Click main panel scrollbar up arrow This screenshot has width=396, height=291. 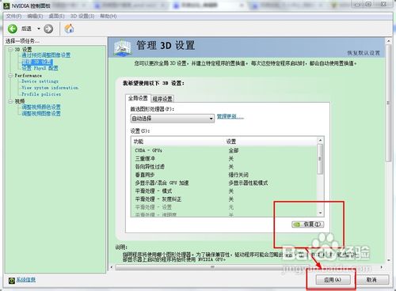388,41
